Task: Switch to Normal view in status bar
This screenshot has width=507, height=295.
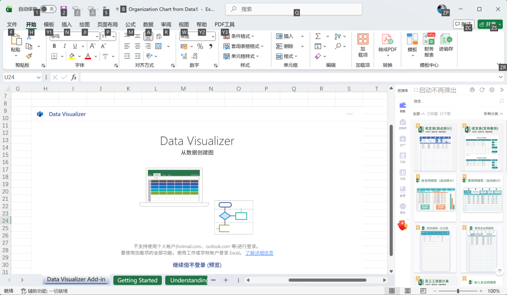Action: [392, 291]
